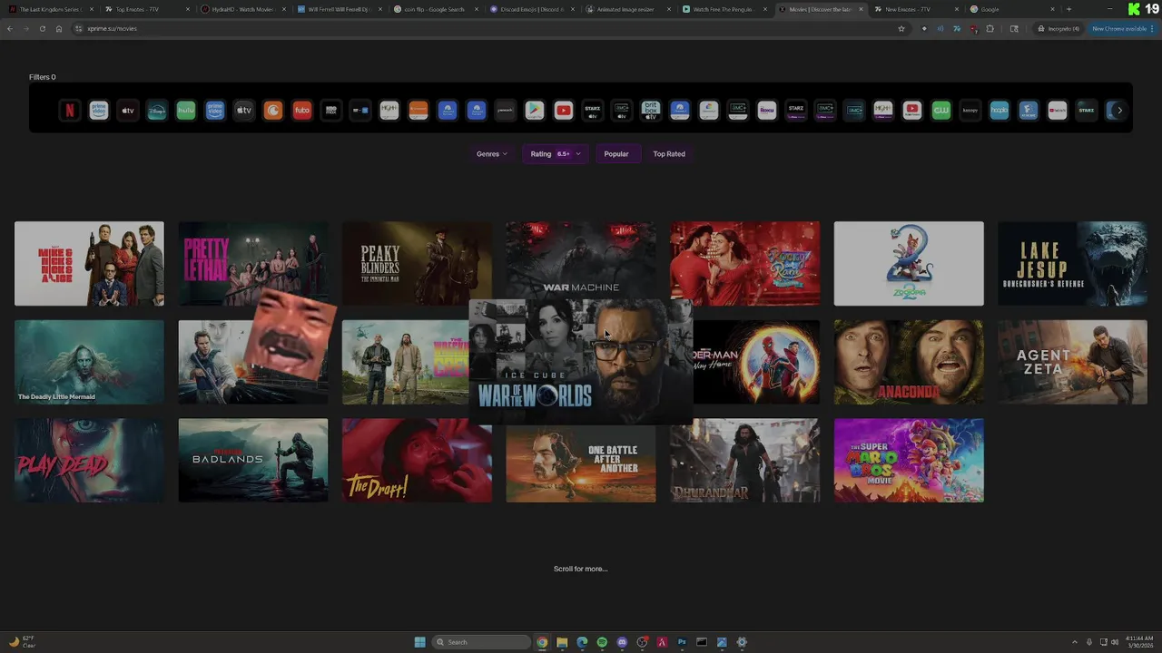Viewport: 1162px width, 653px height.
Task: Open One Battle After Another poster
Action: (x=581, y=463)
